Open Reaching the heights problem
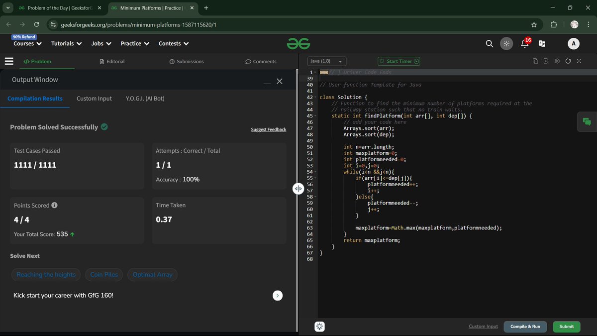 point(46,274)
